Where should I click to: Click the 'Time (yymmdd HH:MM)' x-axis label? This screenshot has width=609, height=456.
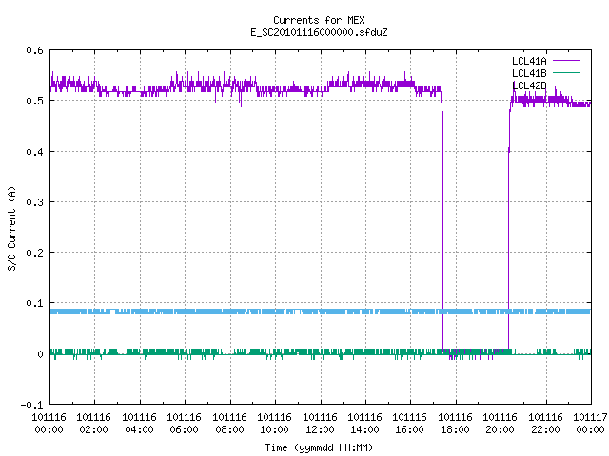tap(319, 447)
